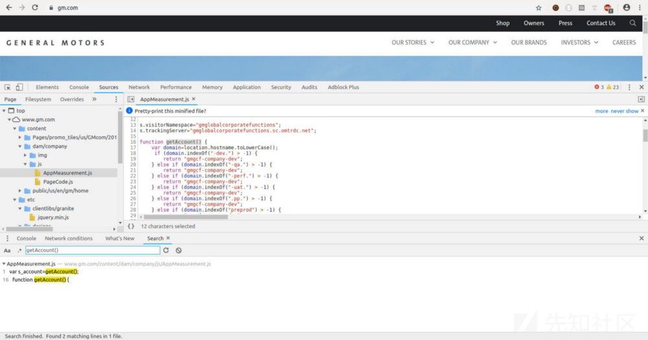The height and width of the screenshot is (340, 648).
Task: Toggle regular expression search option
Action: pyautogui.click(x=19, y=251)
